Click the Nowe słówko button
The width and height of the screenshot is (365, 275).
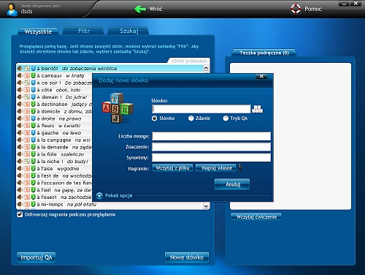pyautogui.click(x=187, y=257)
